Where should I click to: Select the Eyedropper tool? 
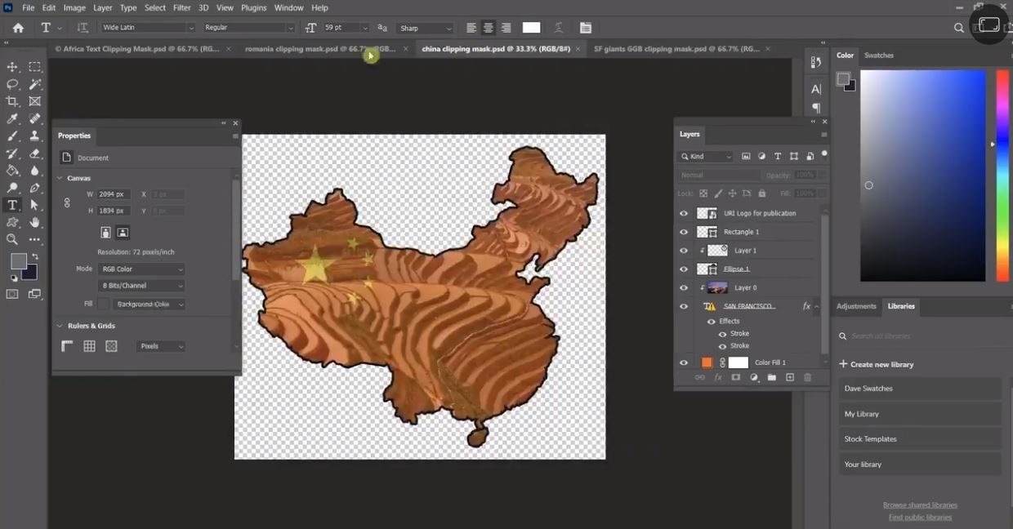pos(12,119)
